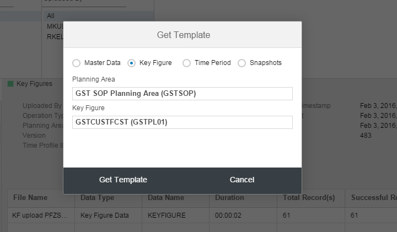The image size is (397, 232).
Task: Open the Key Figure field showing GSTCUSTFCST
Action: [183, 122]
